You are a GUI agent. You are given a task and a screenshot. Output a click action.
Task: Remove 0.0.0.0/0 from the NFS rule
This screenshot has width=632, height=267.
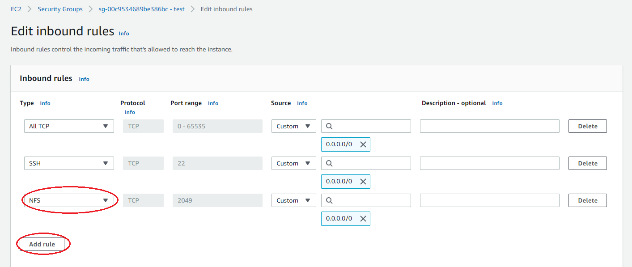tap(363, 219)
